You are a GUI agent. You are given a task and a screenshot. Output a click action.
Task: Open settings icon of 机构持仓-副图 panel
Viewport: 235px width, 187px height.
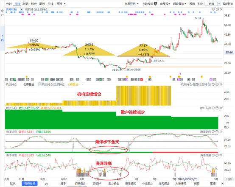click(x=213, y=84)
